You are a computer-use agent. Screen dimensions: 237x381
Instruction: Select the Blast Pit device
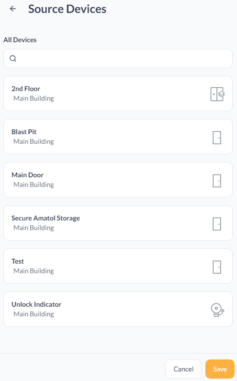(x=118, y=137)
